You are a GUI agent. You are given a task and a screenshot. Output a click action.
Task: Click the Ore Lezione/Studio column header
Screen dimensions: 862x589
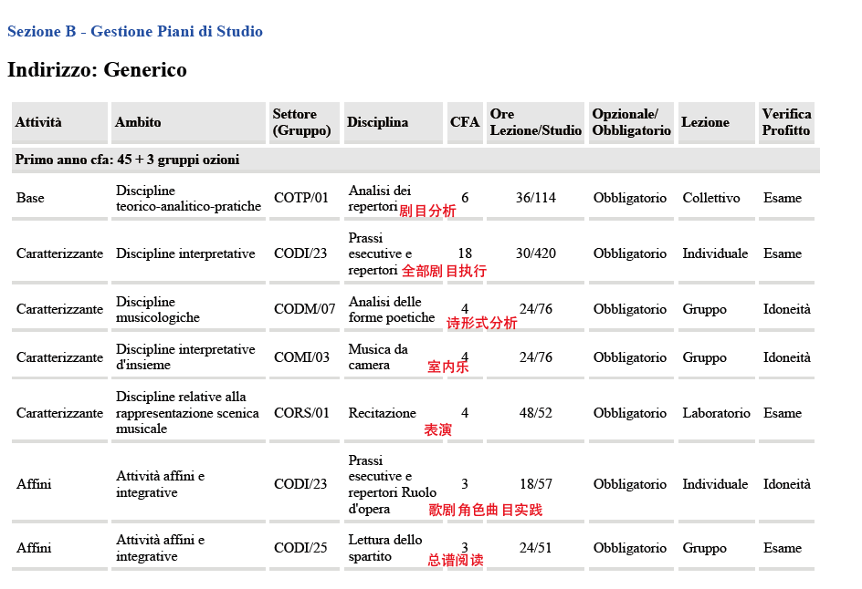[535, 122]
